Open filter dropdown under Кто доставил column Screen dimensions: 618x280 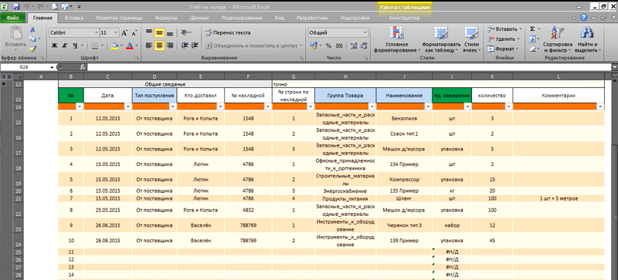(220, 106)
